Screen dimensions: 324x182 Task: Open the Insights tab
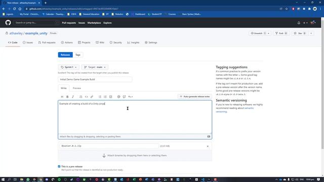[133, 42]
